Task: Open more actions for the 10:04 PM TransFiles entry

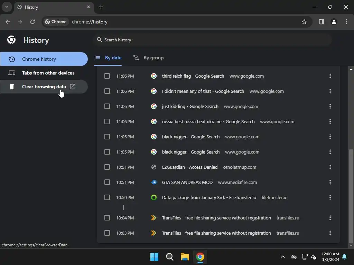Action: click(330, 218)
